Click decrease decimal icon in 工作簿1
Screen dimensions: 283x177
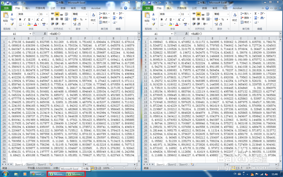tap(79, 24)
